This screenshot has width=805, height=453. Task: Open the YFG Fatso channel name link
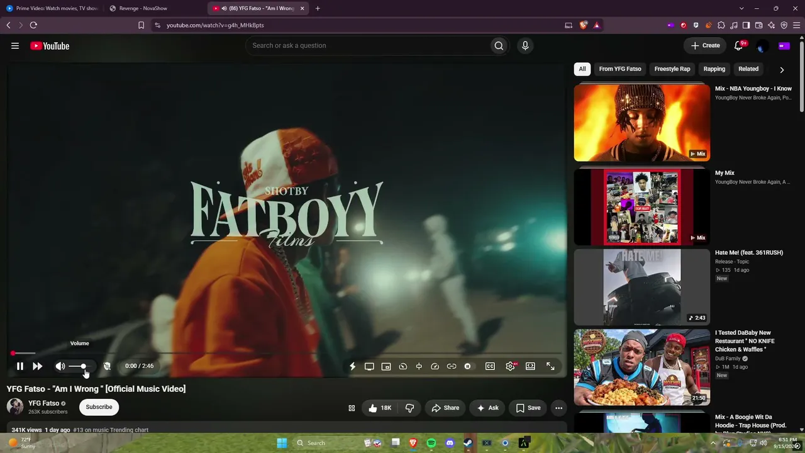point(43,403)
